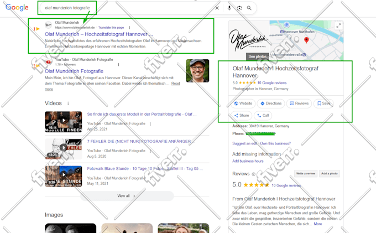Image resolution: width=376 pixels, height=233 pixels.
Task: Open '10 Google reviews' link under business title
Action: tap(272, 83)
